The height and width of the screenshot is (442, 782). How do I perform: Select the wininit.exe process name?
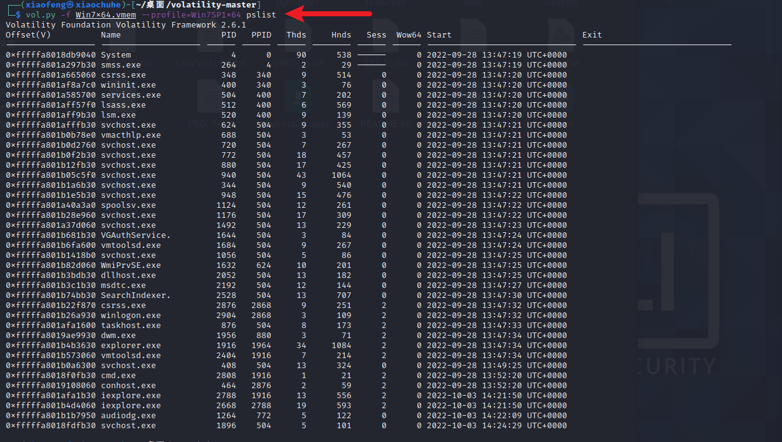pos(128,85)
